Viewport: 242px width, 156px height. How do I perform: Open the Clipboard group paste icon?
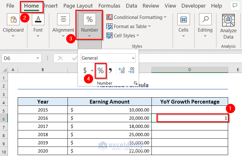coord(13,19)
